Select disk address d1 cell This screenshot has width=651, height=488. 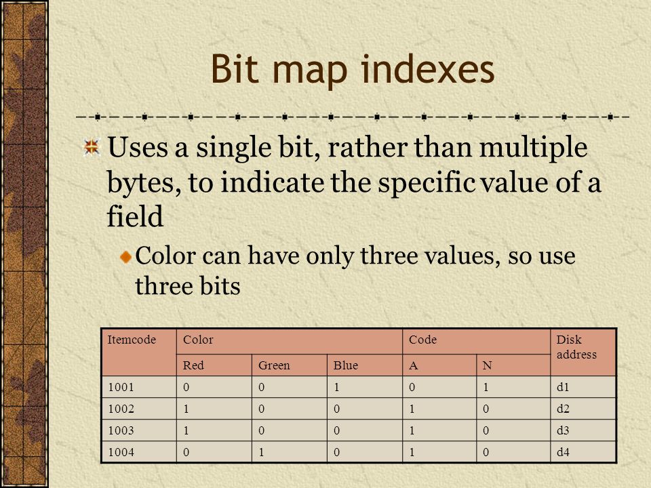click(x=583, y=387)
